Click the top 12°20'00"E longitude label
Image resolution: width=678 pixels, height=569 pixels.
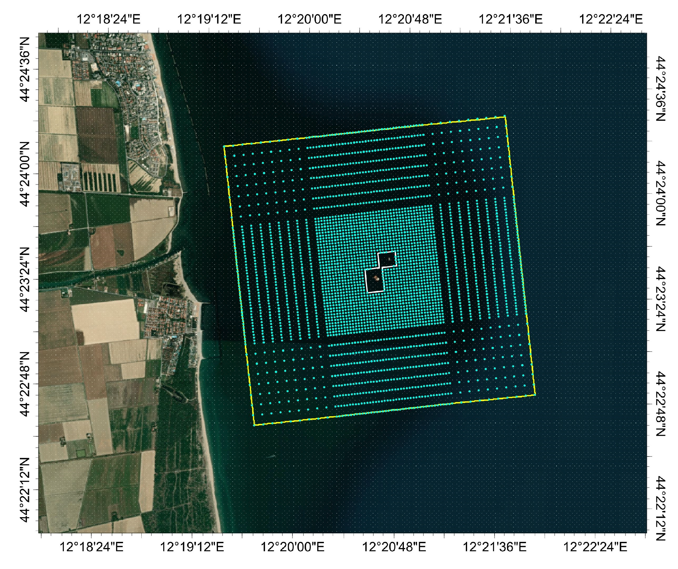[309, 19]
